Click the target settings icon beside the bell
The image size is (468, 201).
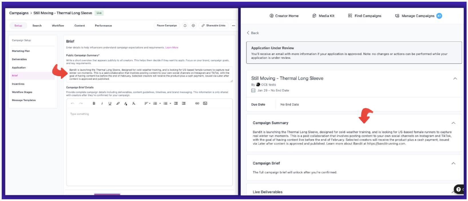click(x=193, y=26)
